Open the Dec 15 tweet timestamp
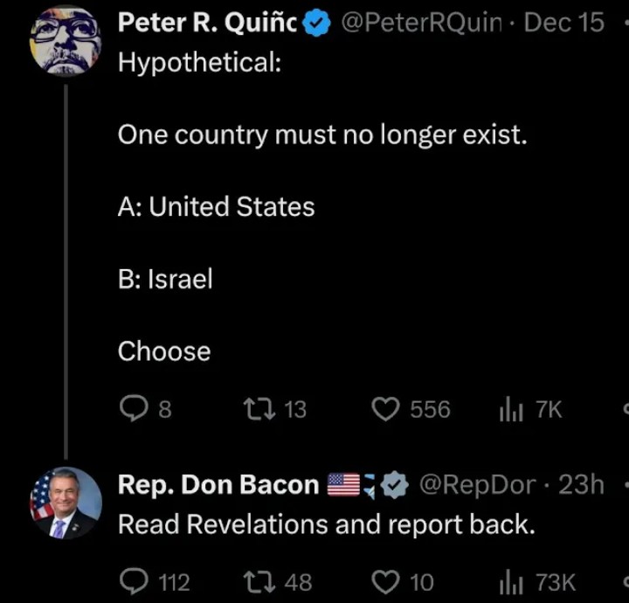 tap(563, 24)
